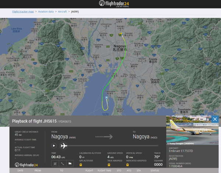The width and height of the screenshot is (221, 173).
Task: Close the flight playback panel
Action: pyautogui.click(x=215, y=119)
